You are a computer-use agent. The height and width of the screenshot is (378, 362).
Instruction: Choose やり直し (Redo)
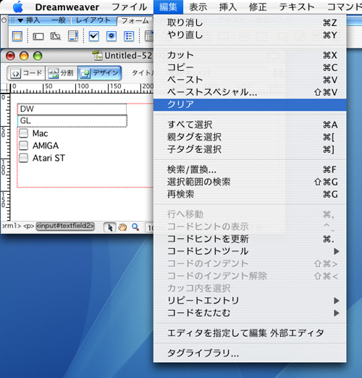click(x=250, y=35)
